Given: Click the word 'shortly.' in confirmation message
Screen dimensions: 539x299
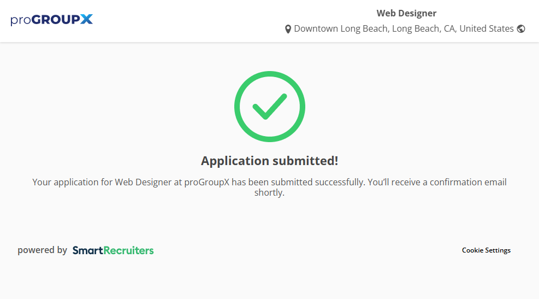Looking at the screenshot, I should tap(269, 192).
